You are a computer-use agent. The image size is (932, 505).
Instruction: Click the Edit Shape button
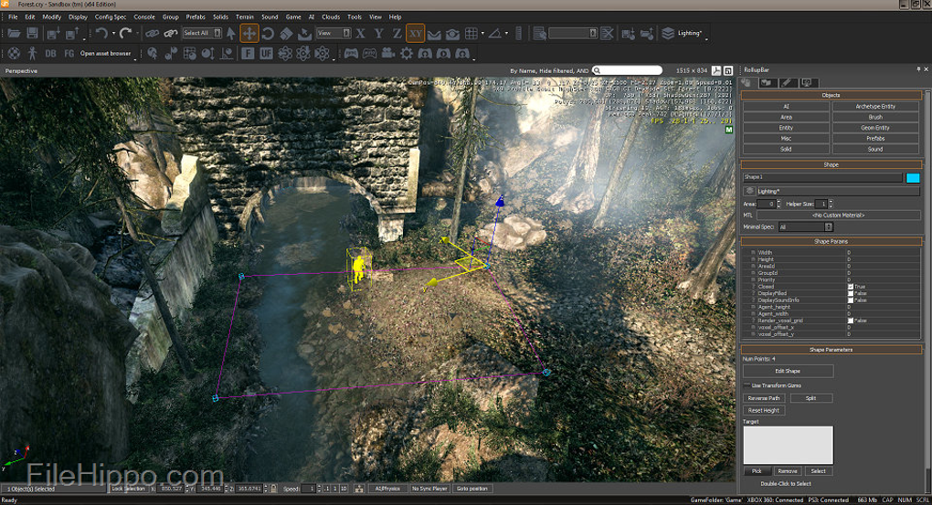(787, 371)
